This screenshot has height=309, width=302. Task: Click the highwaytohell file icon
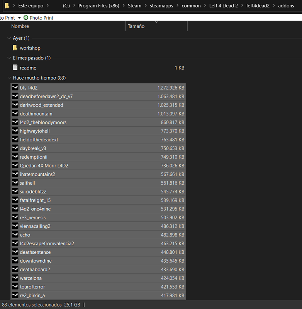(15, 131)
